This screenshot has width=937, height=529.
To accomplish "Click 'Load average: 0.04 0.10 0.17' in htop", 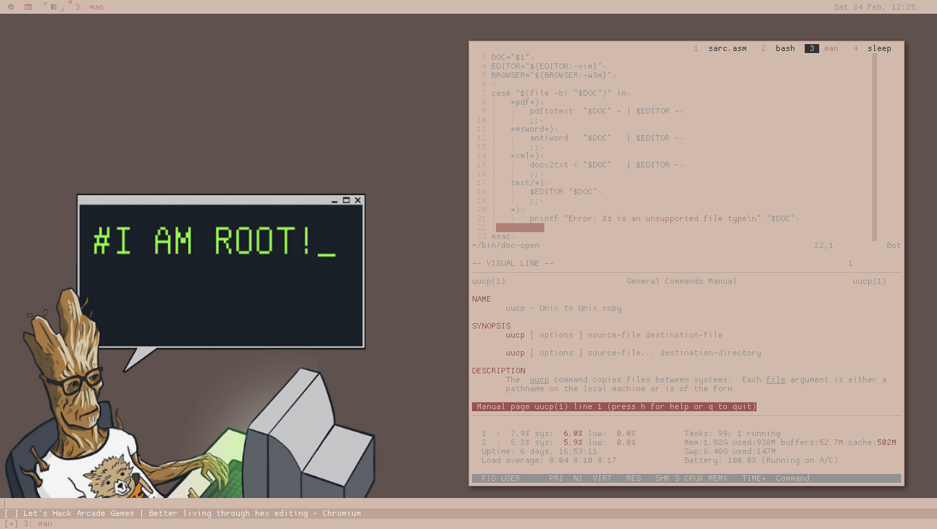I will [x=549, y=460].
